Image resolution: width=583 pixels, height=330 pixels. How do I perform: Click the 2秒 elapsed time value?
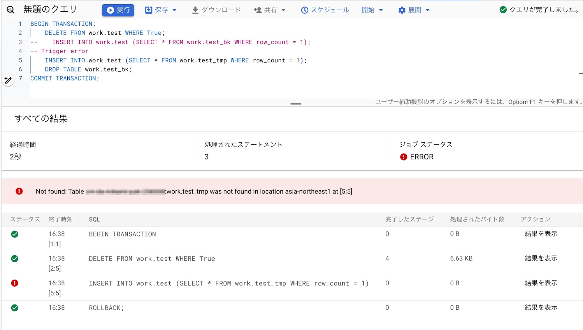pos(16,157)
